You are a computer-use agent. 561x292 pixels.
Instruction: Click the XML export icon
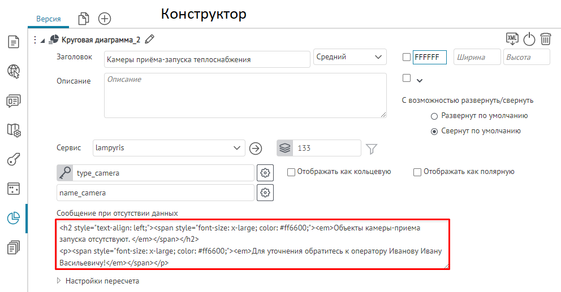point(512,39)
